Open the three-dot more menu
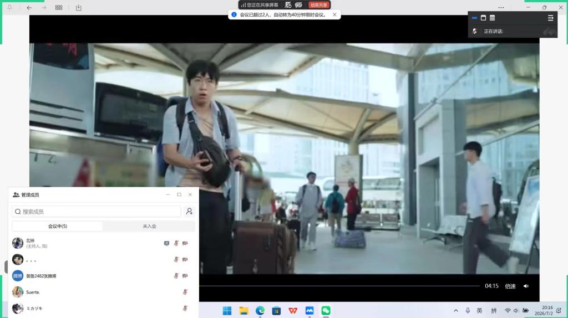Image resolution: width=568 pixels, height=318 pixels. click(x=501, y=8)
